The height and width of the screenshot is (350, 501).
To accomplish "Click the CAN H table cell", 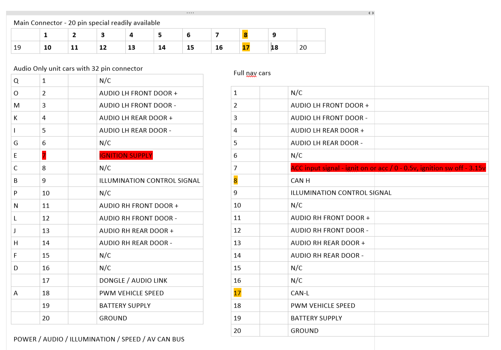I will (x=300, y=180).
